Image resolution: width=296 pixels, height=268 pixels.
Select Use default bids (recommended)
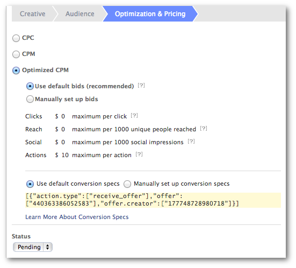click(30, 86)
